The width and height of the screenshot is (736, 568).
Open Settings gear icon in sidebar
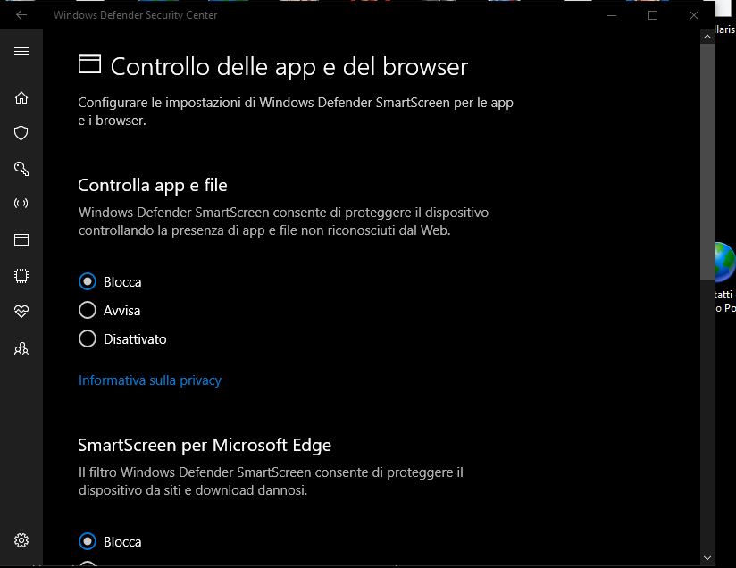click(x=21, y=540)
